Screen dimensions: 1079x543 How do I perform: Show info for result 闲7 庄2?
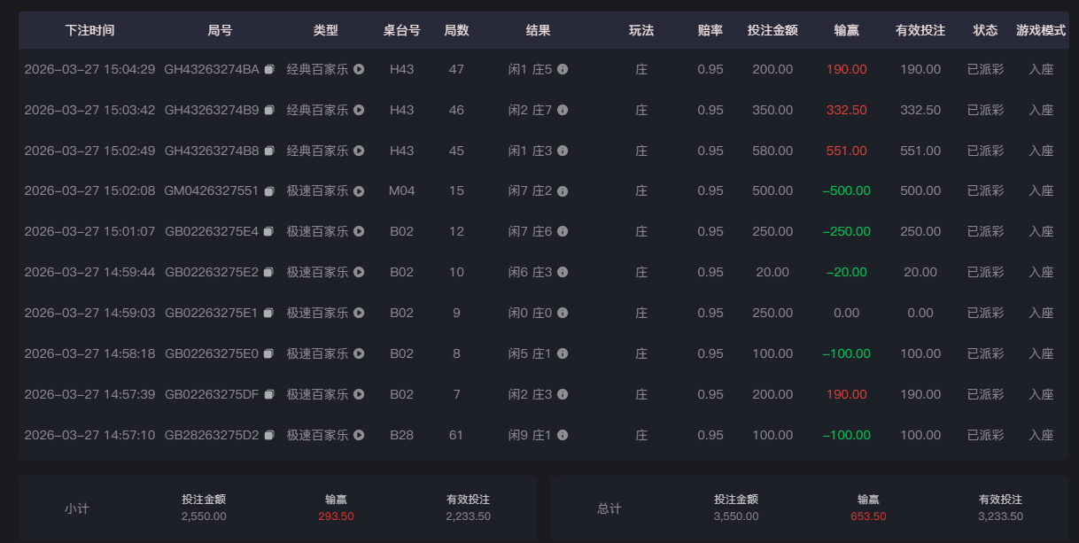[x=563, y=190]
